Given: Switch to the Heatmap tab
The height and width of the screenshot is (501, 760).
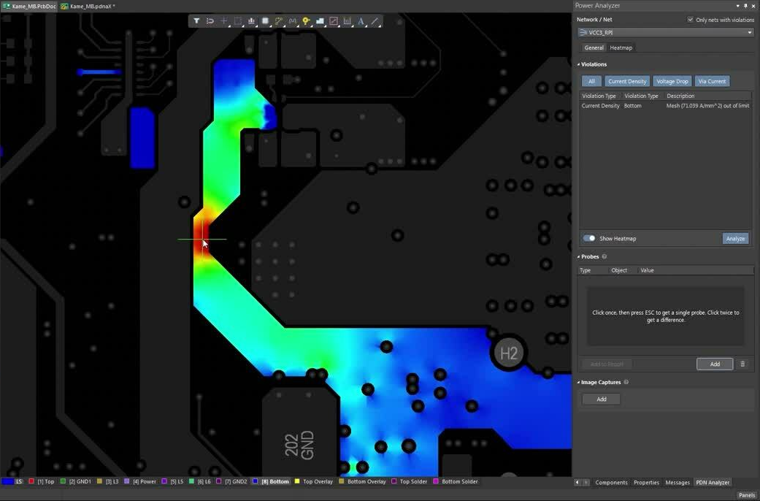Looking at the screenshot, I should coord(621,47).
